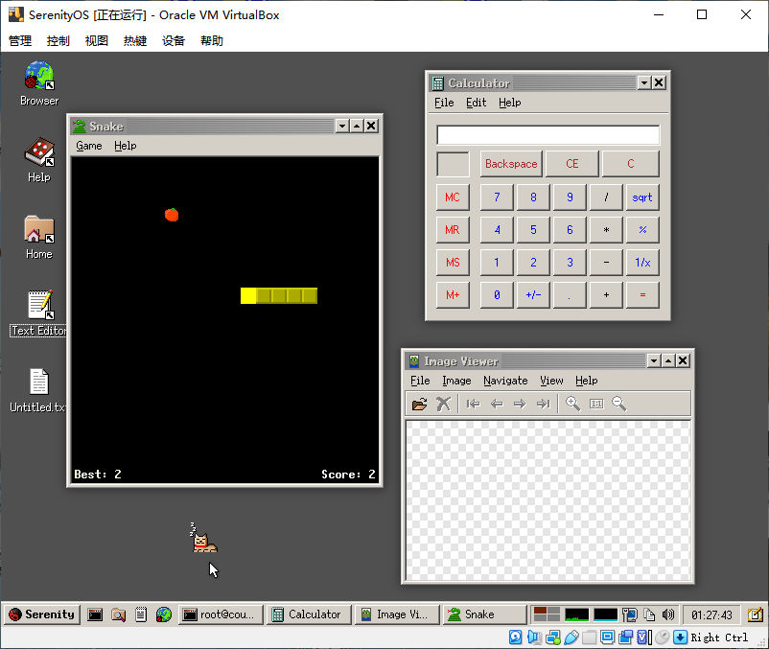Image resolution: width=769 pixels, height=649 pixels.
Task: Zoom in using the Image Viewer toolbar
Action: coord(572,404)
